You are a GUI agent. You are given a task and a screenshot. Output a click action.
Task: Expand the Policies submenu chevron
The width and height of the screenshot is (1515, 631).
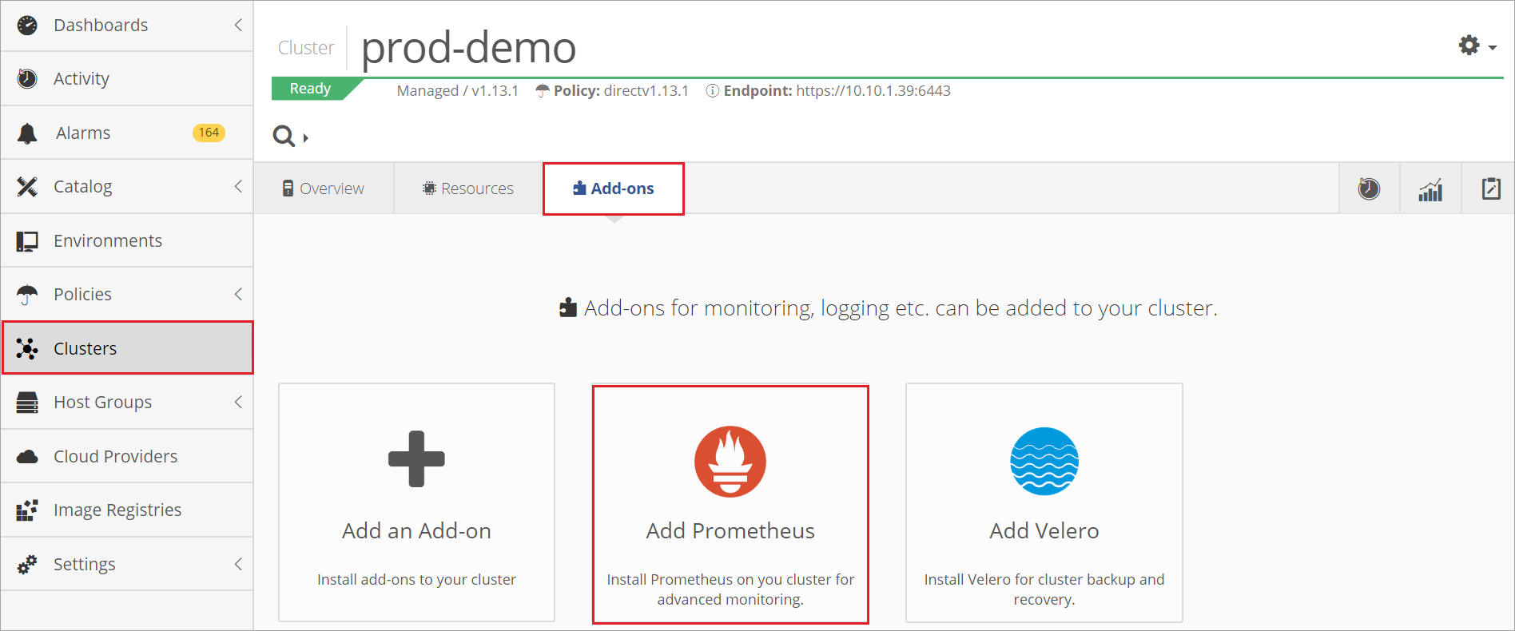(x=238, y=294)
